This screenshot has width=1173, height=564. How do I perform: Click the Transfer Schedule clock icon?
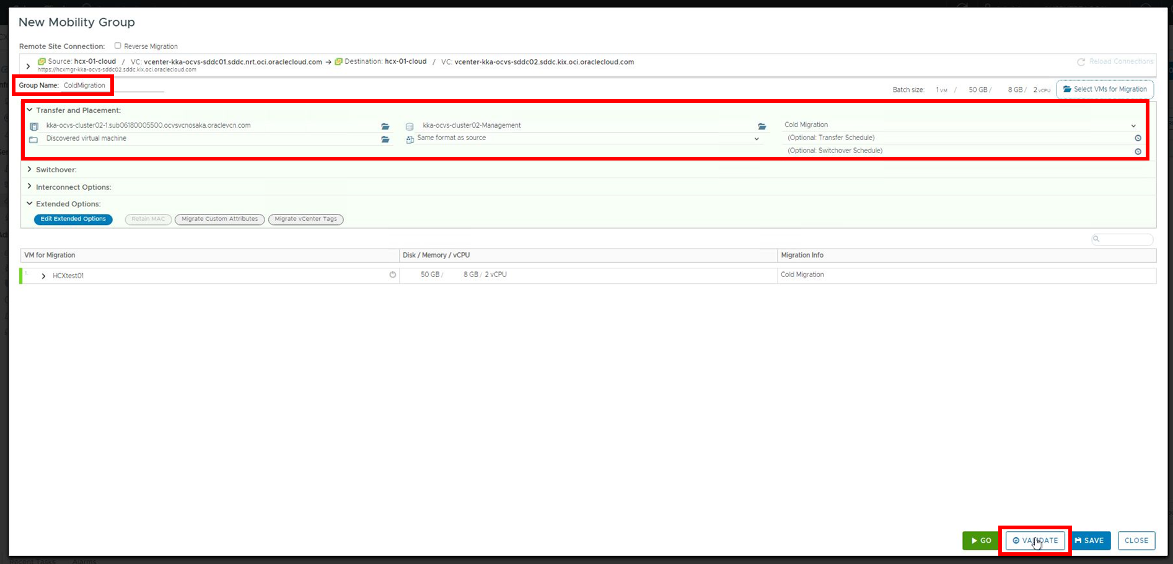pyautogui.click(x=1138, y=138)
